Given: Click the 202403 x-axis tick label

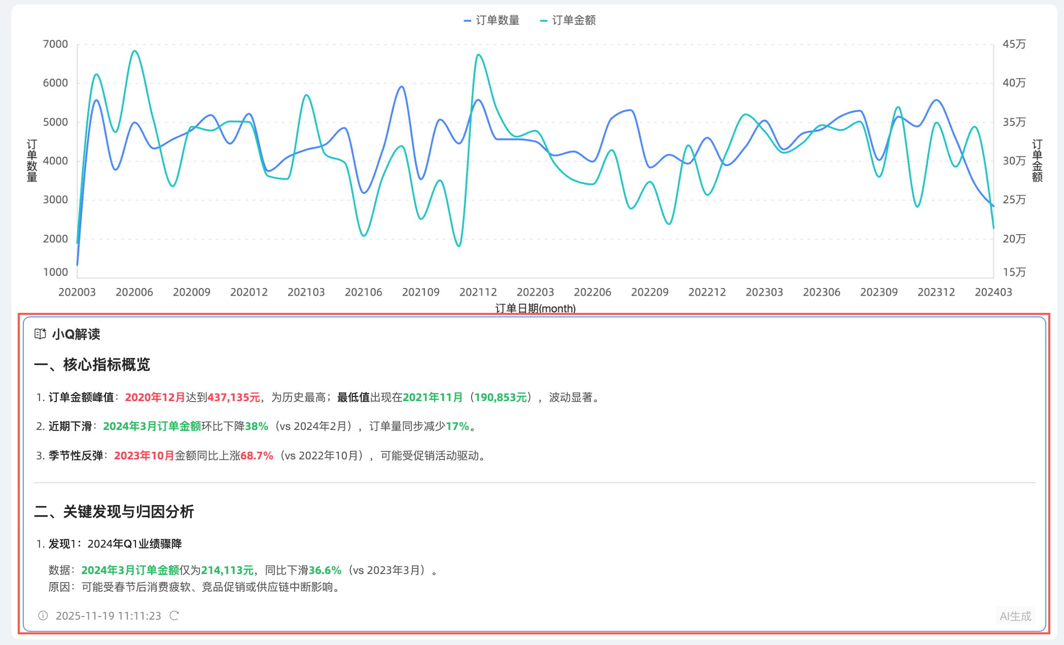Looking at the screenshot, I should 993,292.
